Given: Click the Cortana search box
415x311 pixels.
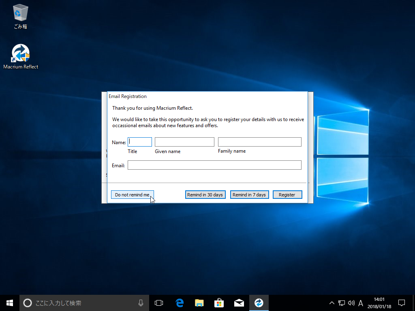Looking at the screenshot, I should click(84, 303).
